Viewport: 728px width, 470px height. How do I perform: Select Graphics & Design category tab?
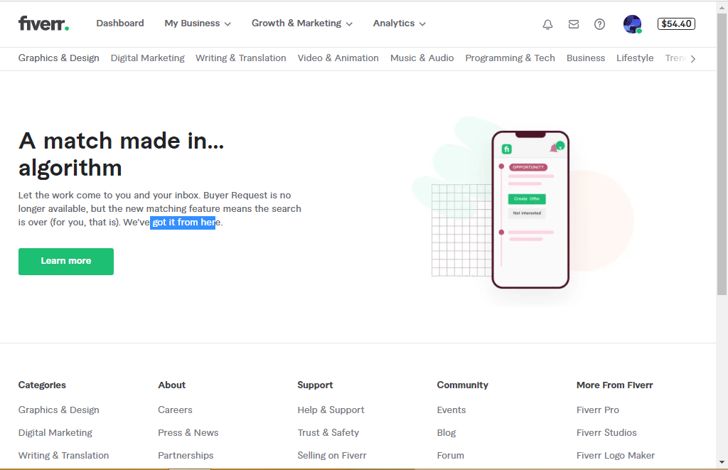point(59,58)
